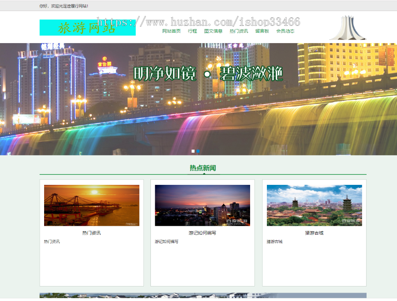Open the 猎游古城 article title
This screenshot has height=301, width=397.
pyautogui.click(x=314, y=233)
